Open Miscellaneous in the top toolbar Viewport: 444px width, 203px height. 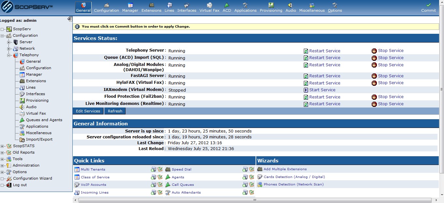click(x=312, y=7)
